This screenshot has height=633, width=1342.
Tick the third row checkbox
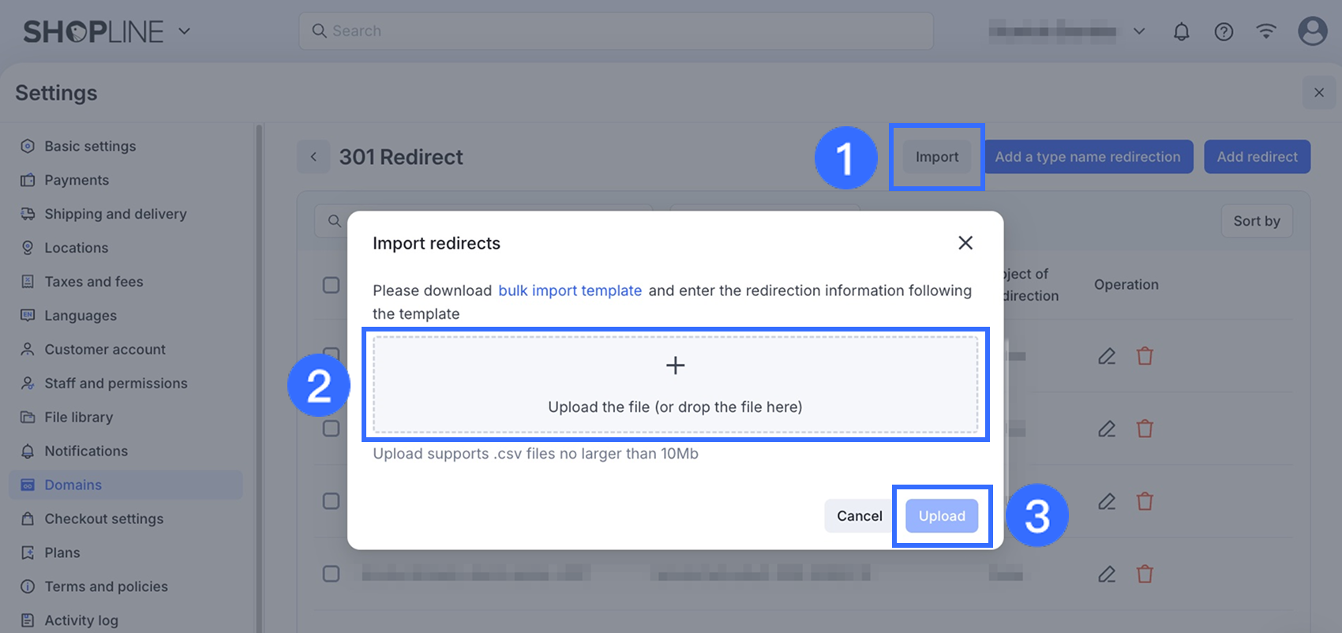332,501
